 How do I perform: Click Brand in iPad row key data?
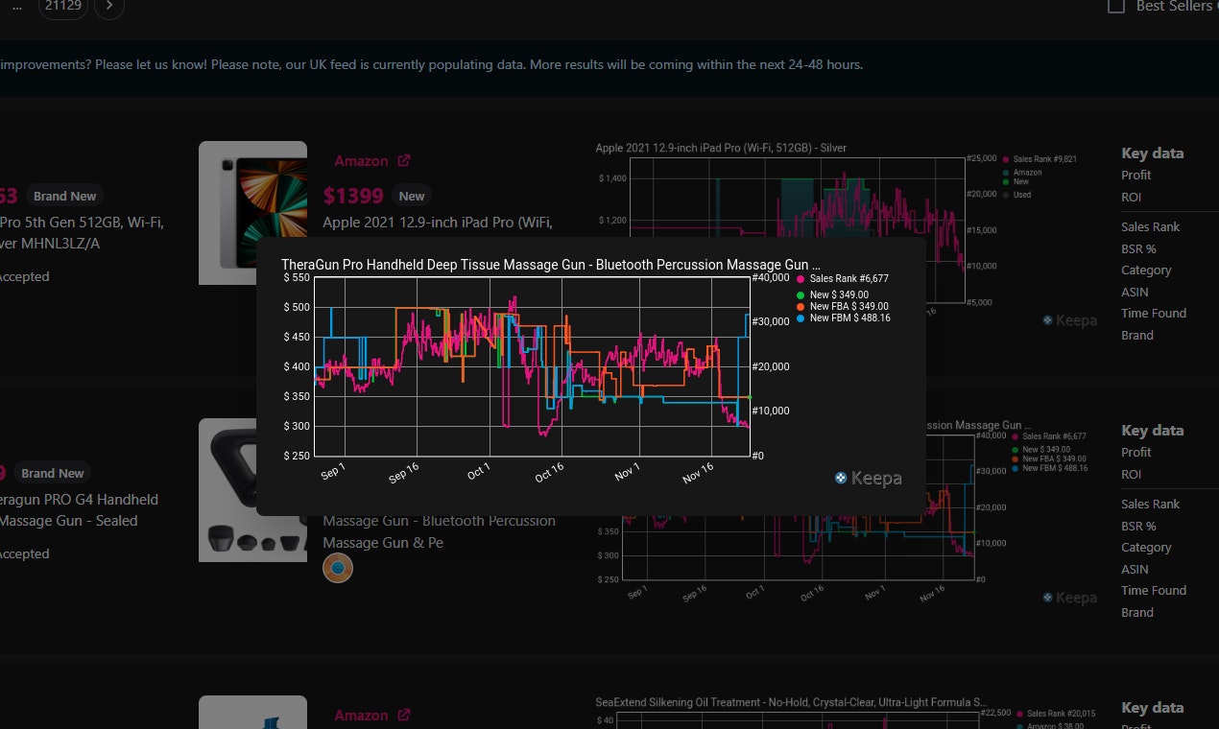click(x=1137, y=335)
